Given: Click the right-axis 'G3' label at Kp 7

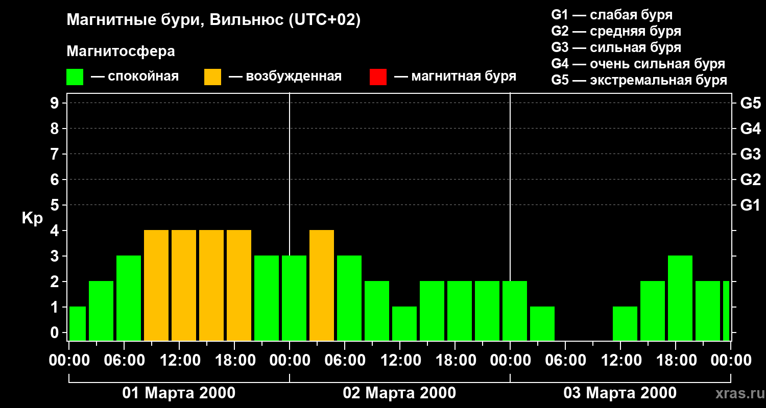Looking at the screenshot, I should coord(750,154).
